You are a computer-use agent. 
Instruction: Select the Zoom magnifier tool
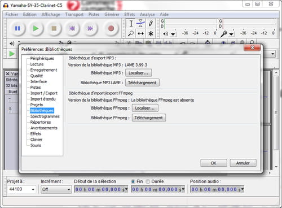tap(131, 33)
